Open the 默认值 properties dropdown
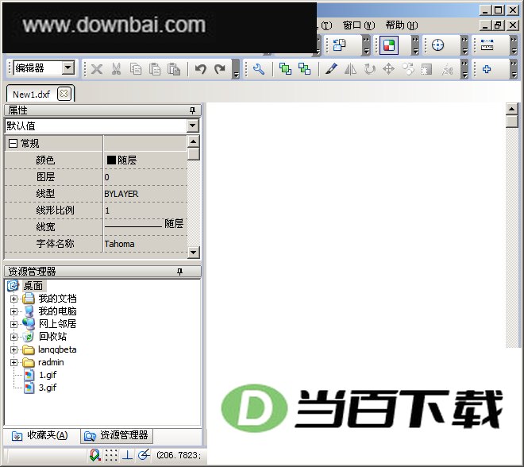Image resolution: width=524 pixels, height=467 pixels. click(192, 126)
